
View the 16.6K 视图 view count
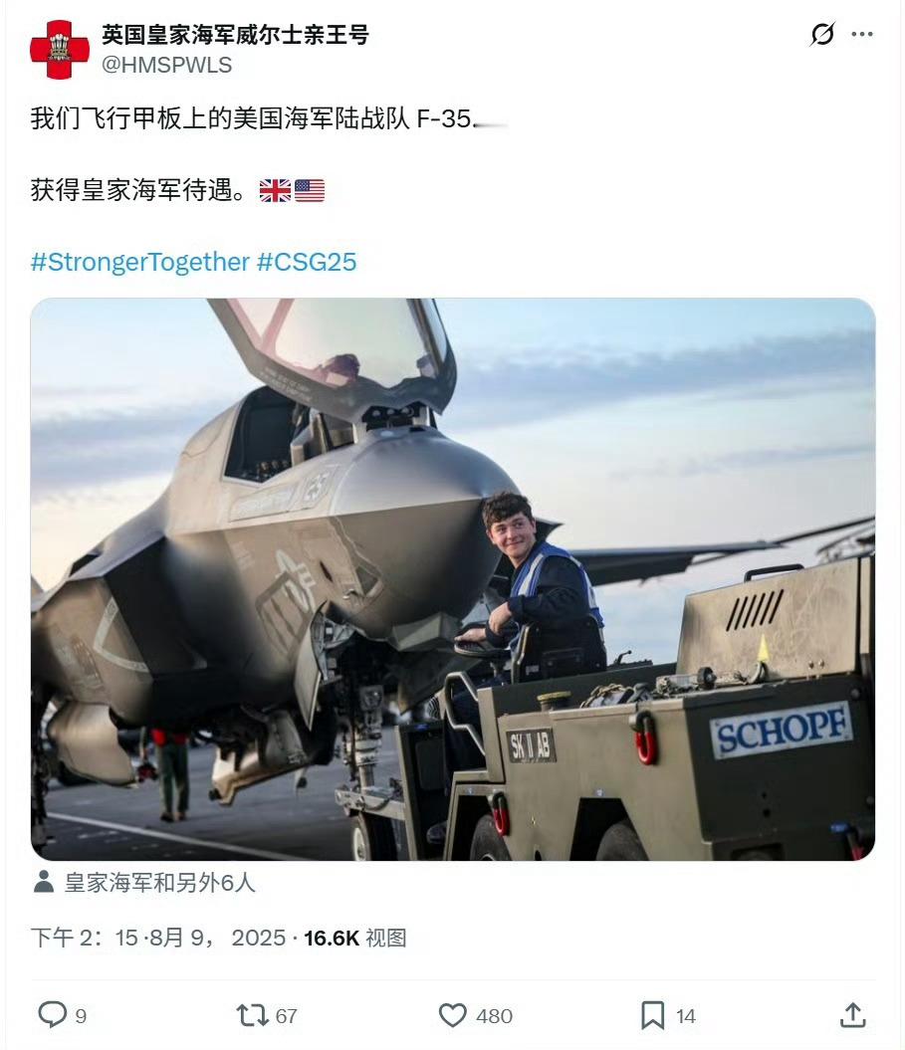(x=355, y=938)
